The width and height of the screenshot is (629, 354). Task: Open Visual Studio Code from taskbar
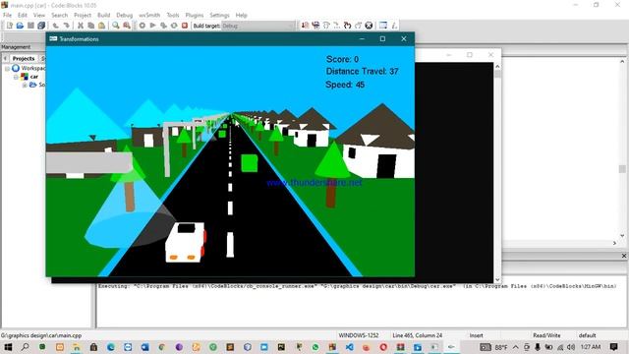[350, 347]
